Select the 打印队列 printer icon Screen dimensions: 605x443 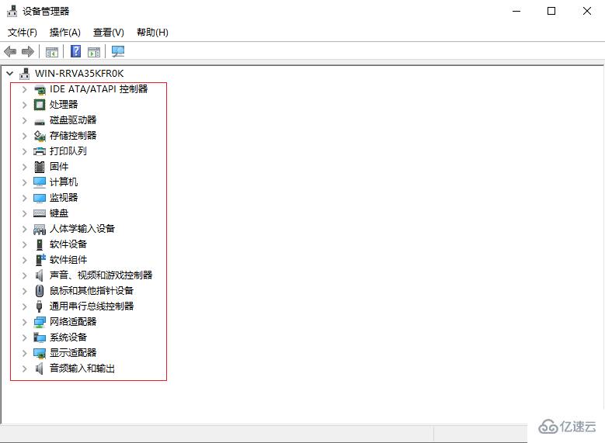40,151
